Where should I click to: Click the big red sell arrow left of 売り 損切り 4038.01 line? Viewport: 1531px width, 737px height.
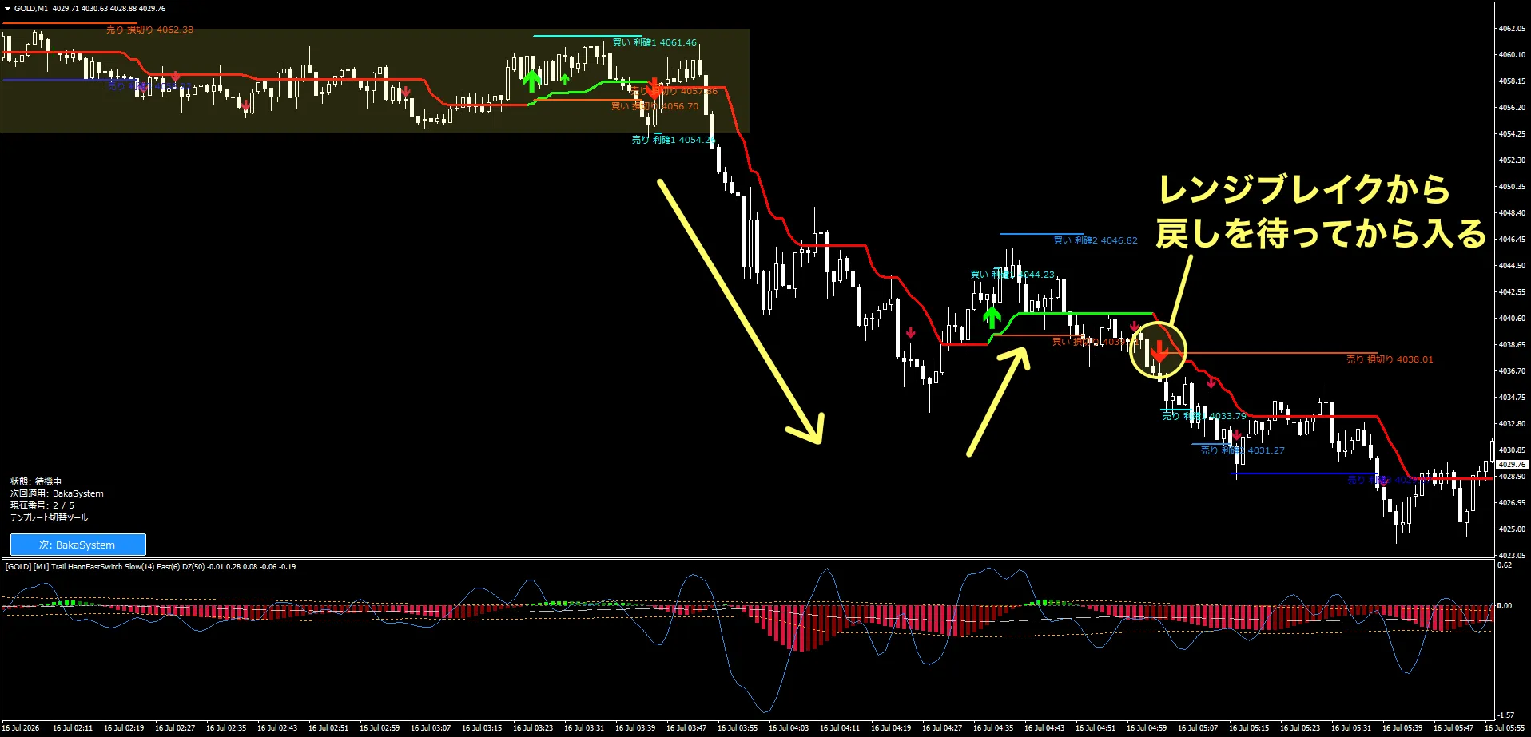[1159, 351]
